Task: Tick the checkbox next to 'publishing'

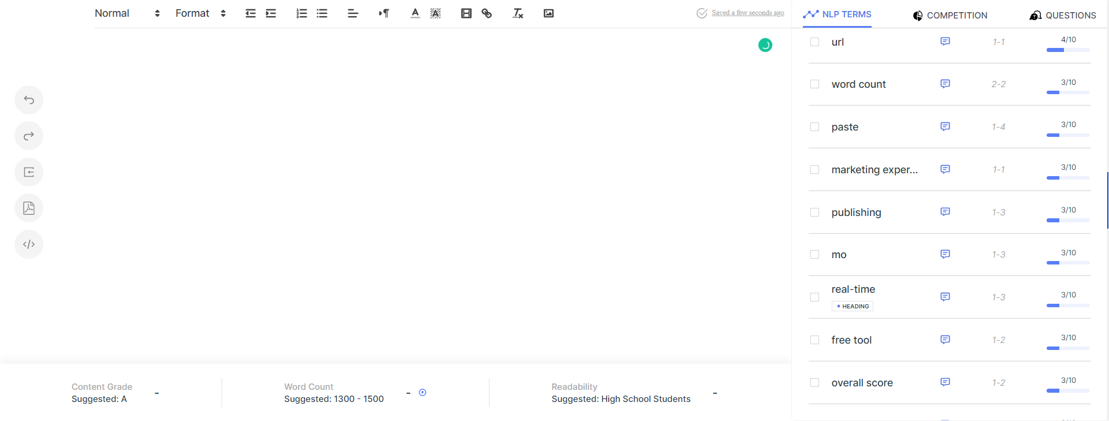Action: [814, 213]
